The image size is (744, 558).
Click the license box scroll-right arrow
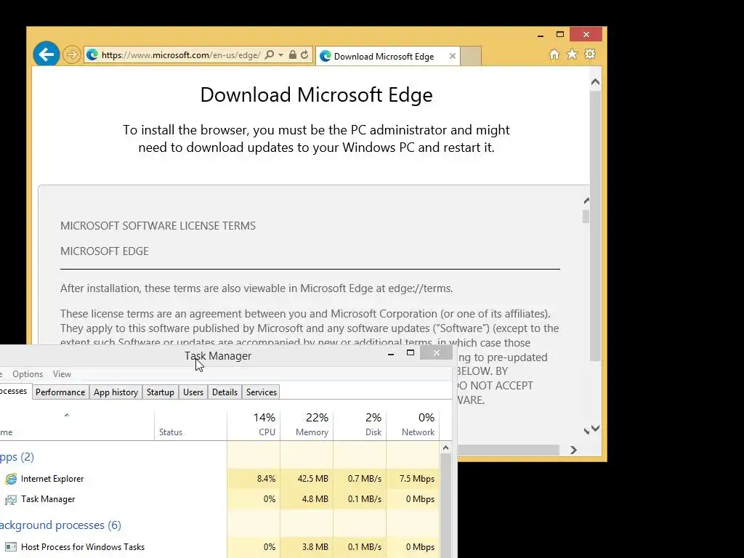573,450
